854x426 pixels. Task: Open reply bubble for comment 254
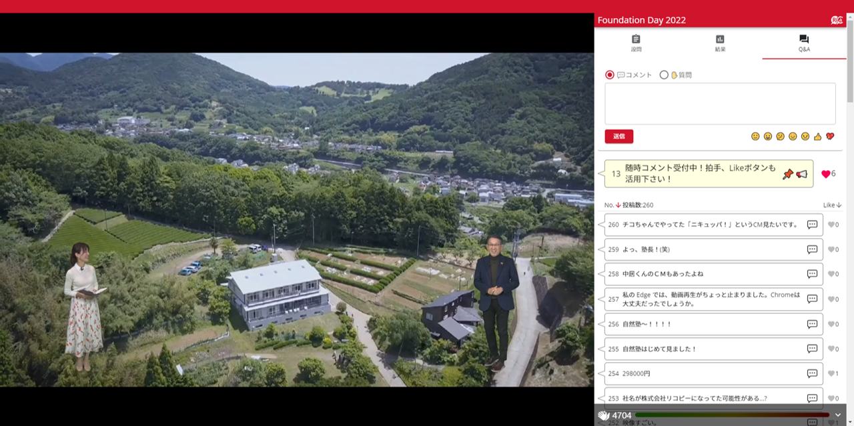(812, 373)
